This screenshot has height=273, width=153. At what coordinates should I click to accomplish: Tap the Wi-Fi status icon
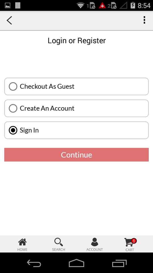[x=80, y=6]
